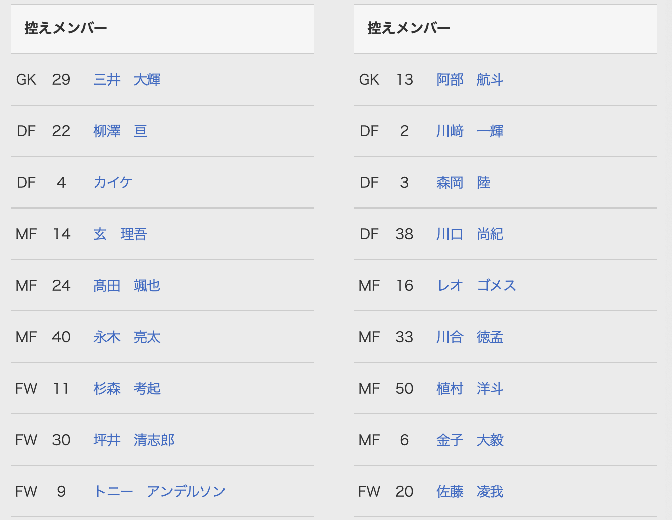Open 金子 大毅 player link
The width and height of the screenshot is (672, 520).
[470, 440]
